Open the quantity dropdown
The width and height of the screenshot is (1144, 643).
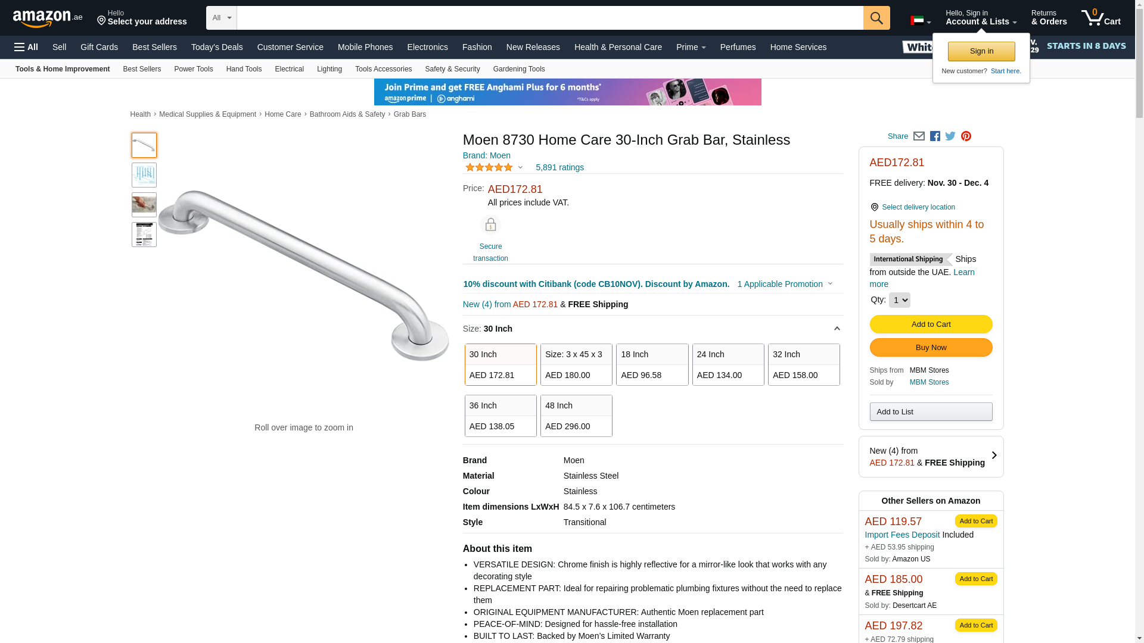tap(899, 300)
